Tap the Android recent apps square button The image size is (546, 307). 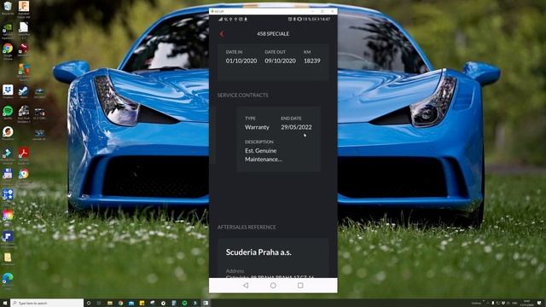coord(300,286)
